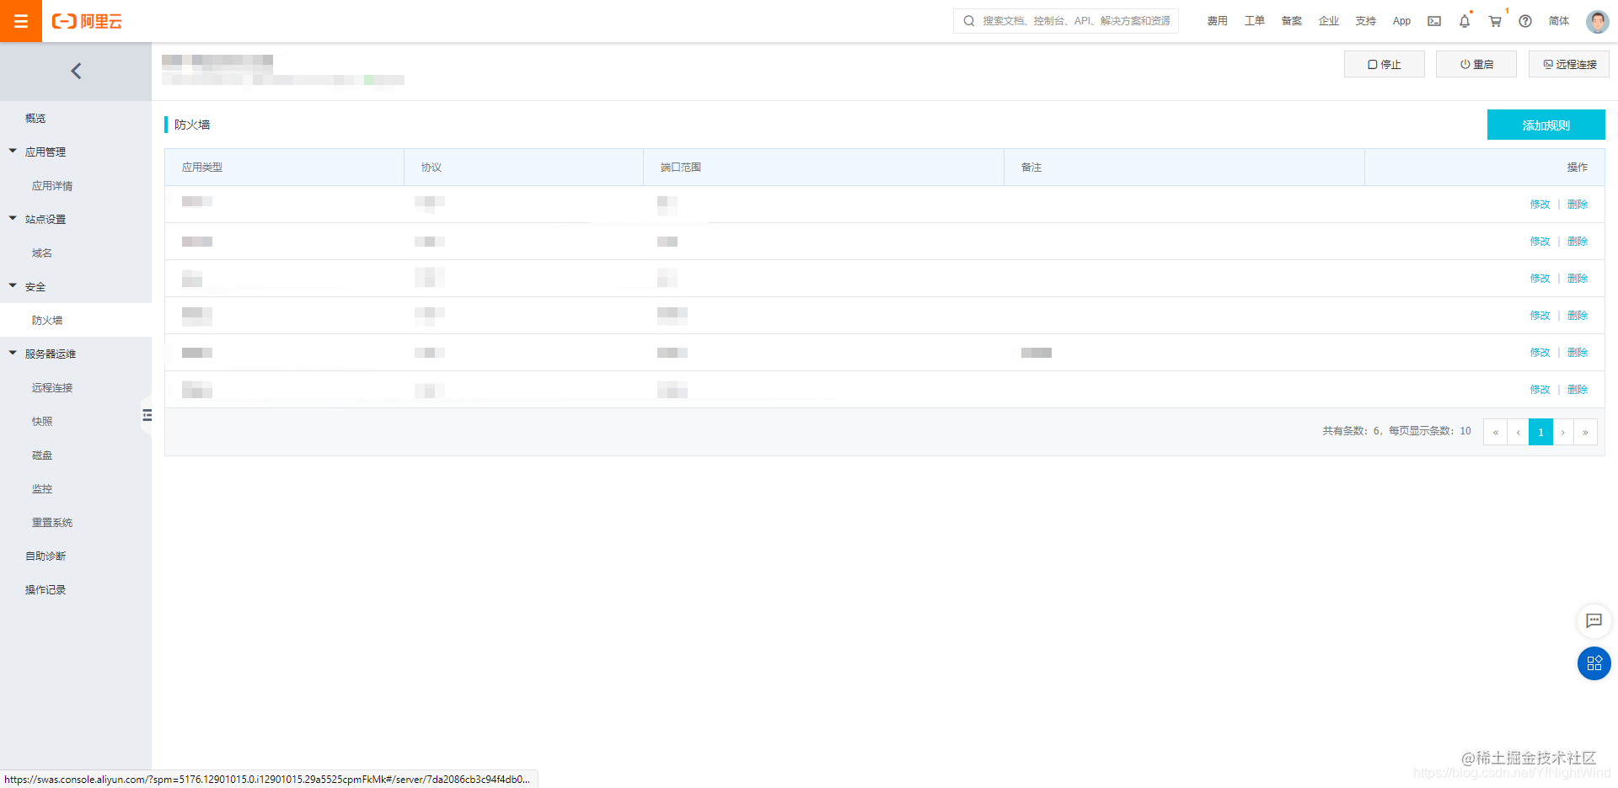This screenshot has width=1618, height=788.
Task: Open 域名 in the sidebar
Action: (42, 253)
